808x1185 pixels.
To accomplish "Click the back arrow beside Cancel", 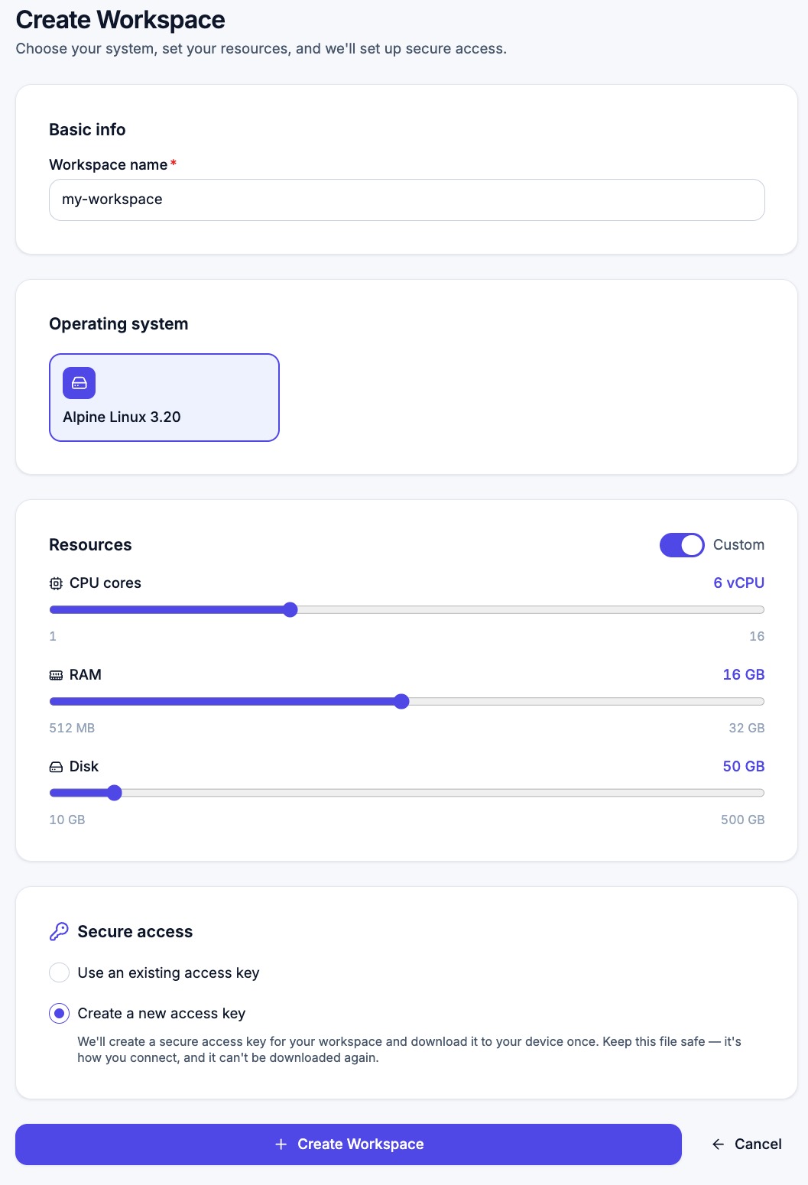I will (718, 1144).
